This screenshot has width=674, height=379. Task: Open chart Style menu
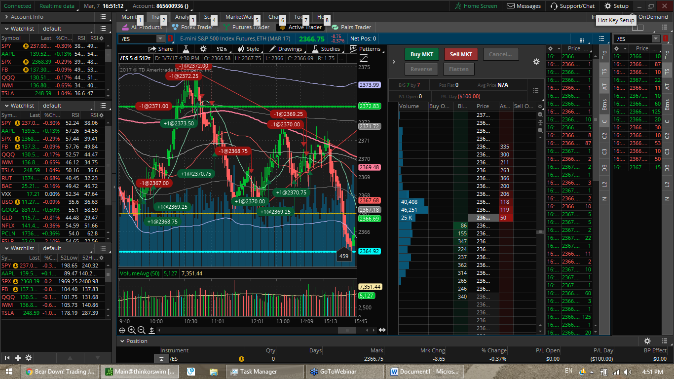(249, 49)
